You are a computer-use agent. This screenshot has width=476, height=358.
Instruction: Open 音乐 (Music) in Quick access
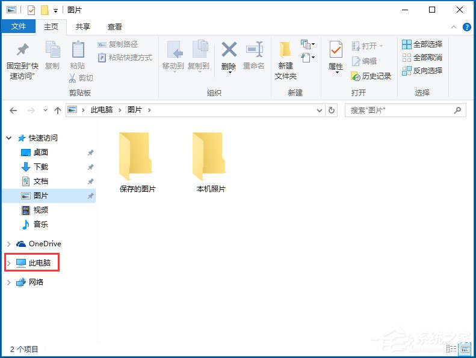(41, 224)
